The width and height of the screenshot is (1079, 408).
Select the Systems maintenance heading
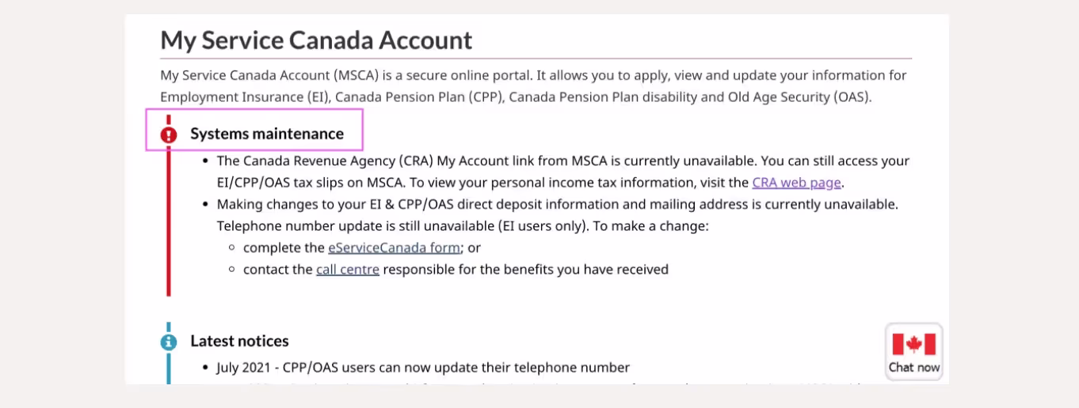267,134
